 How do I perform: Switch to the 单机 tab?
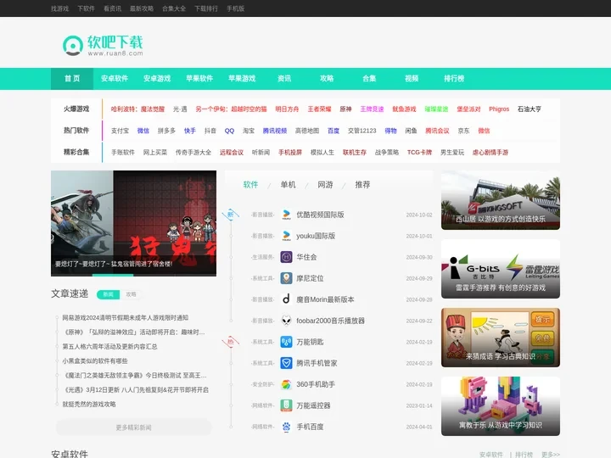[288, 185]
